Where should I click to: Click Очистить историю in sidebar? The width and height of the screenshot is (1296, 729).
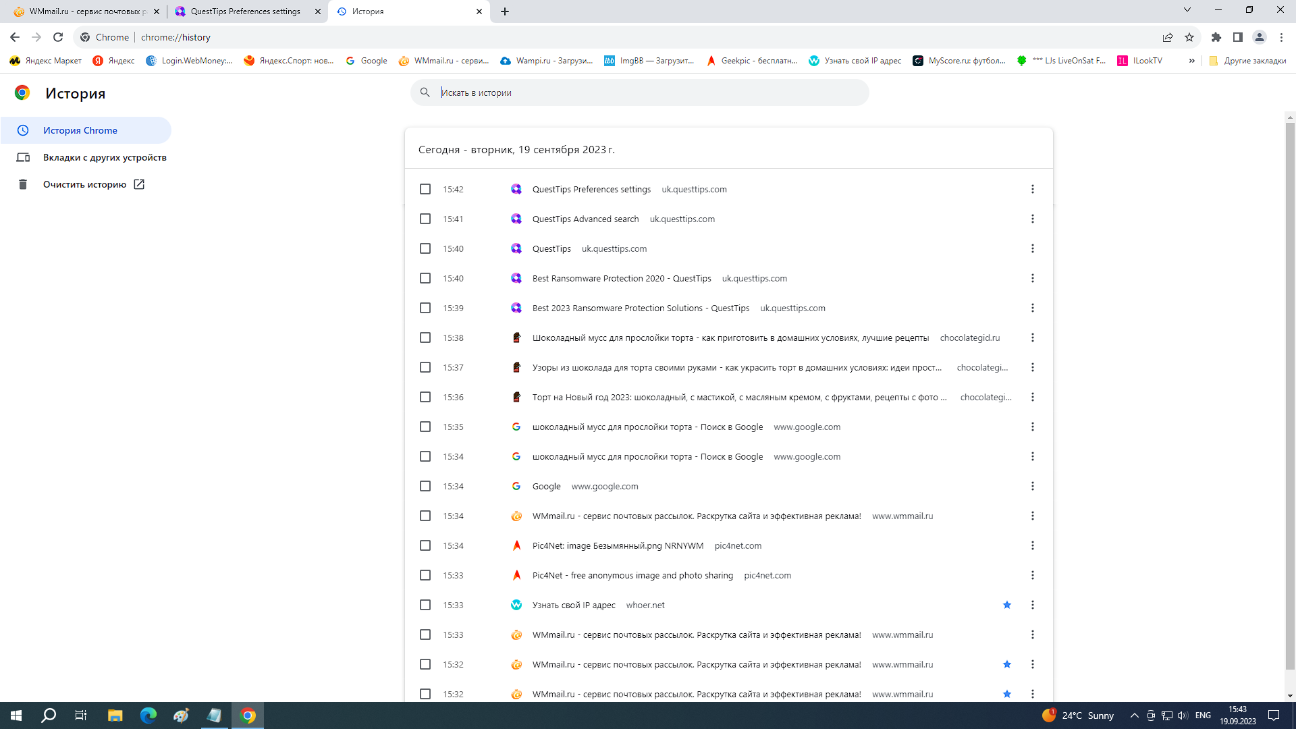click(81, 184)
